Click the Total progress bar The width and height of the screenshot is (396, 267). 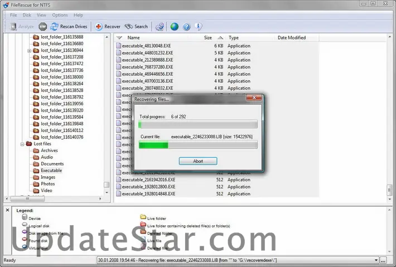click(x=198, y=124)
